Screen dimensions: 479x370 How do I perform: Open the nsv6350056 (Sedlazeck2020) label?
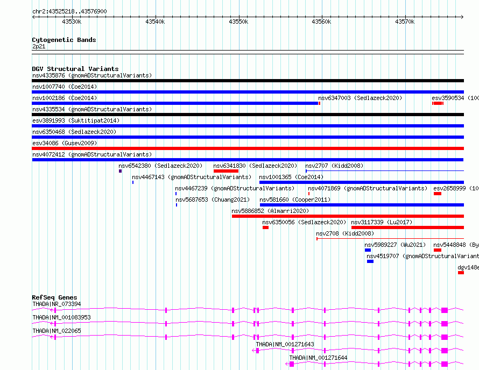click(x=304, y=222)
